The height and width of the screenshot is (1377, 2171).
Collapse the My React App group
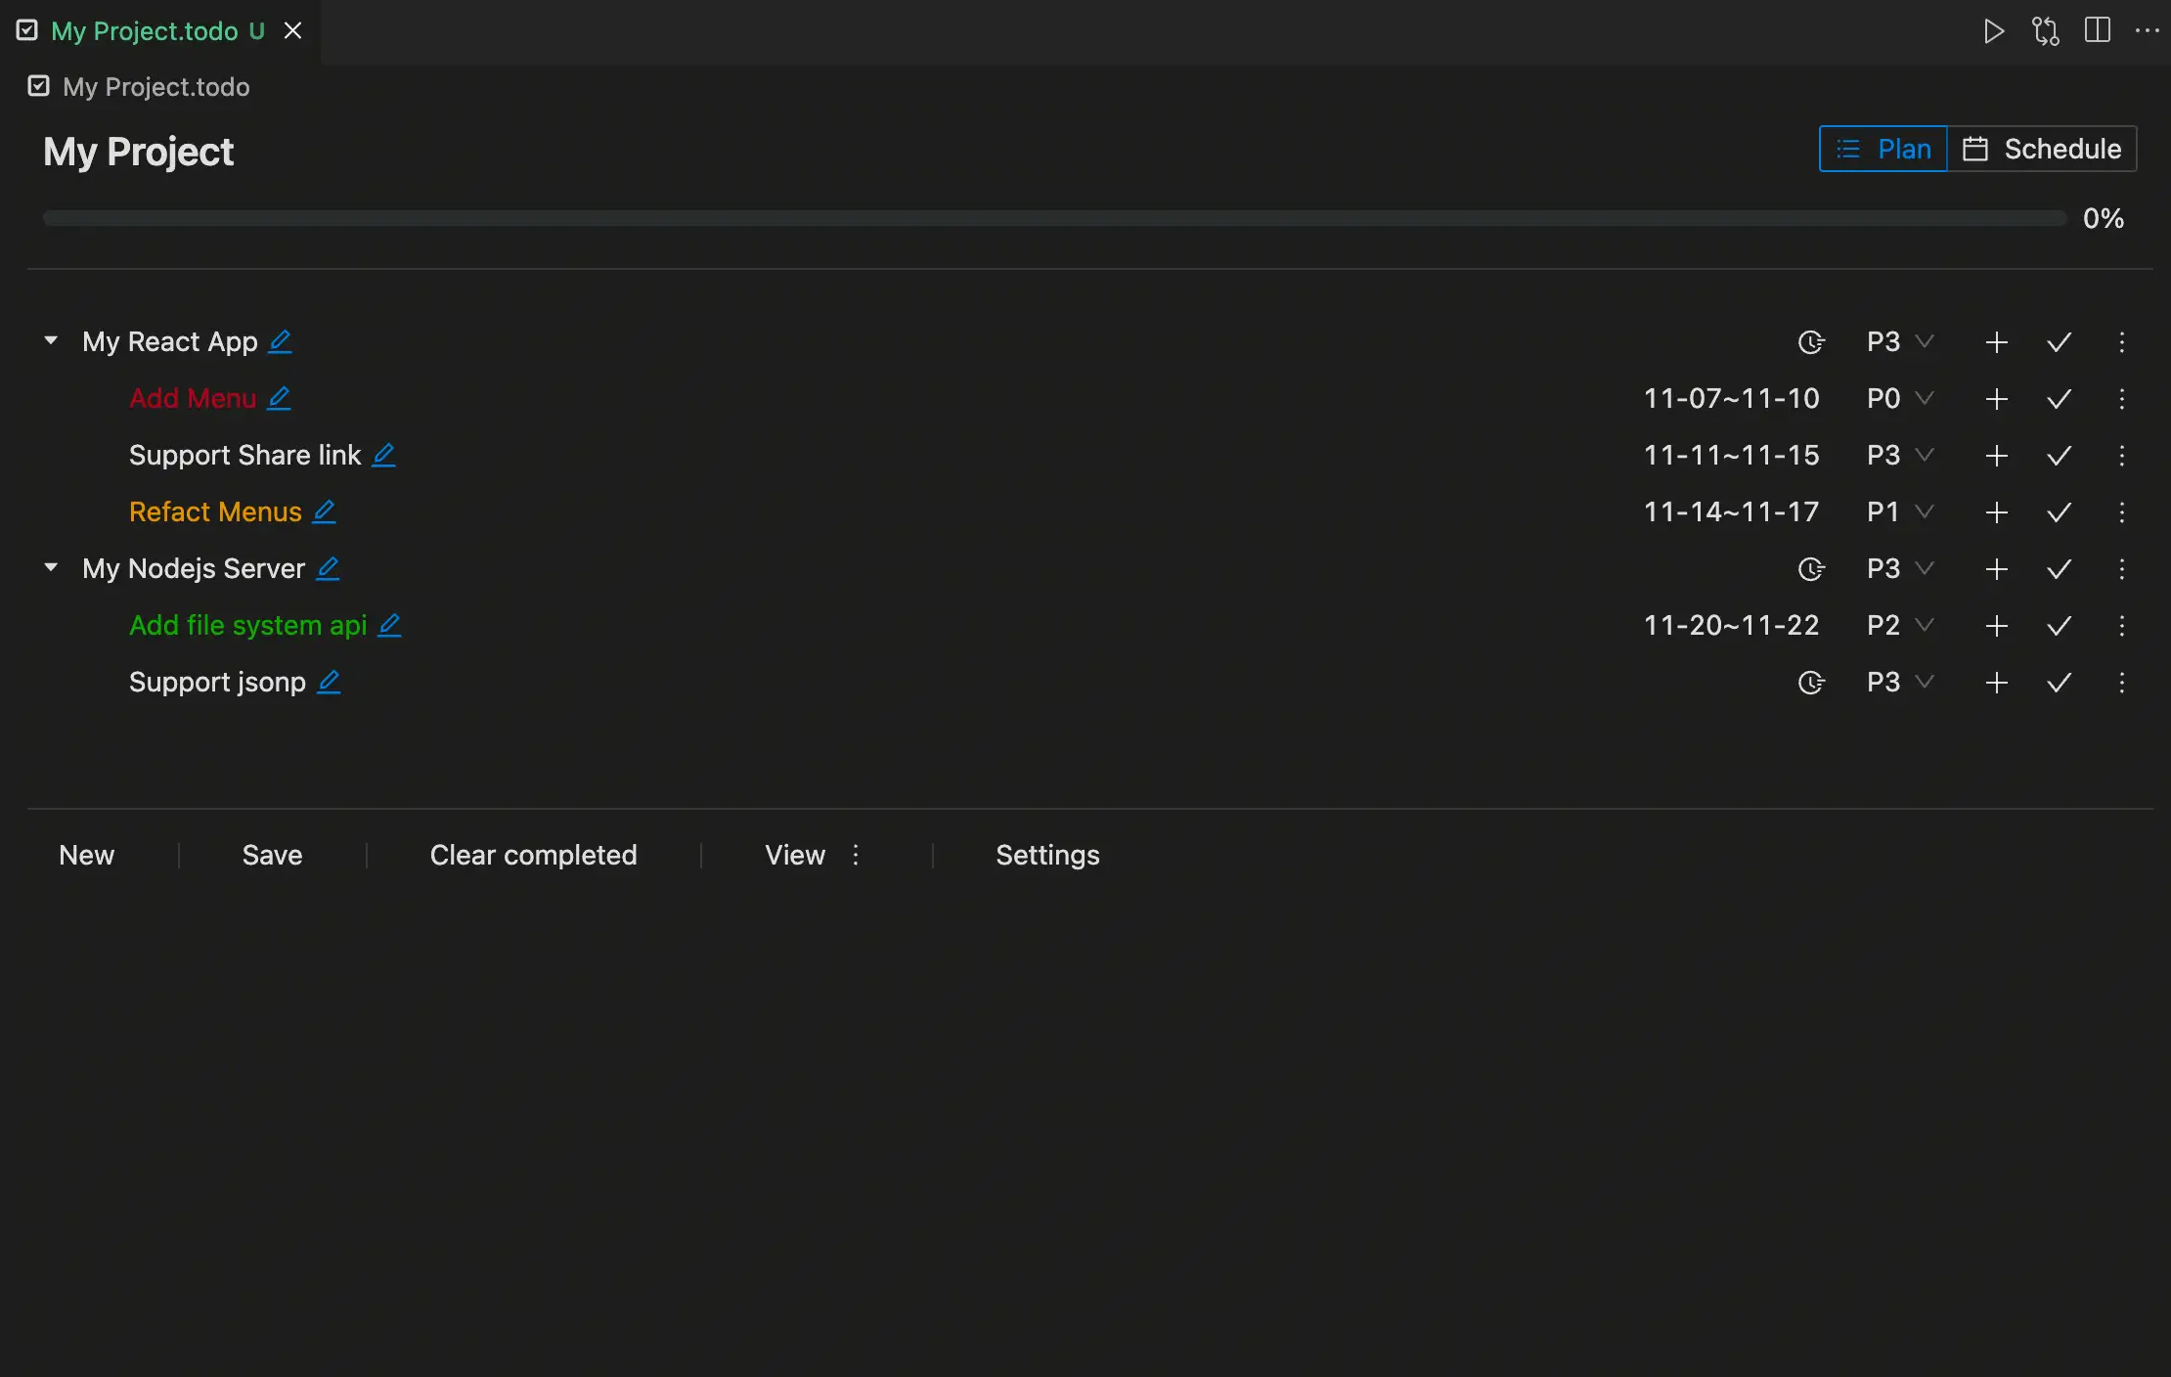[52, 341]
